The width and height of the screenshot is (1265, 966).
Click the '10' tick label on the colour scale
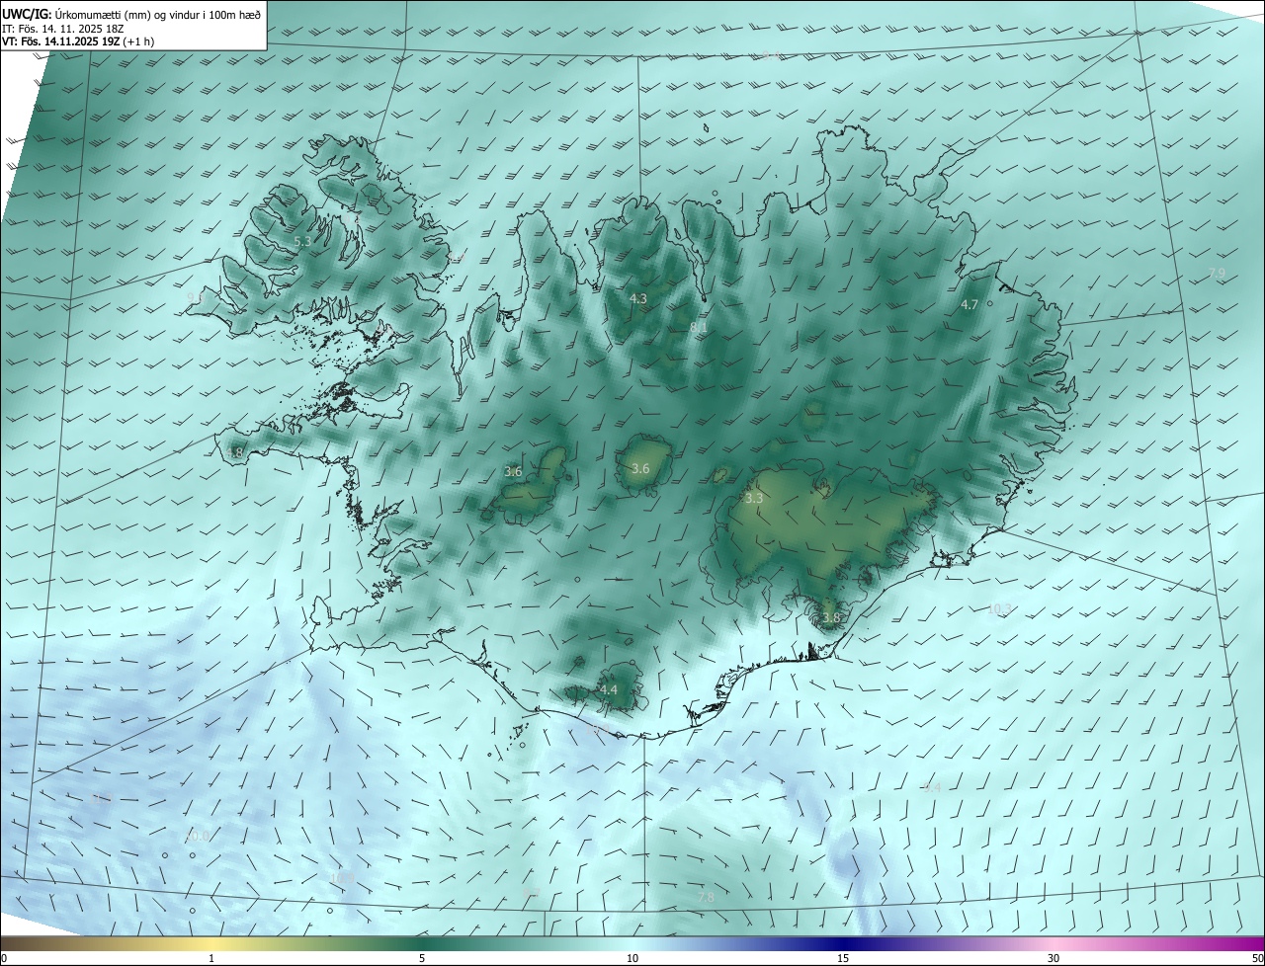click(x=632, y=959)
